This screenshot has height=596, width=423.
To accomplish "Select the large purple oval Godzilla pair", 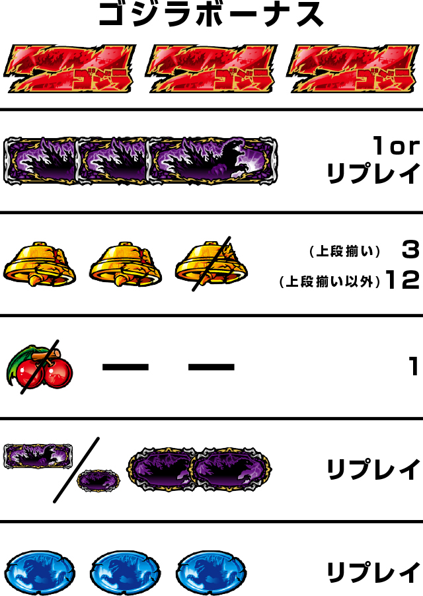I will (x=200, y=470).
